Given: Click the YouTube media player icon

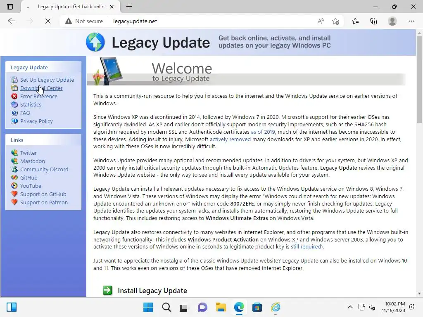Looking at the screenshot, I should pos(14,186).
